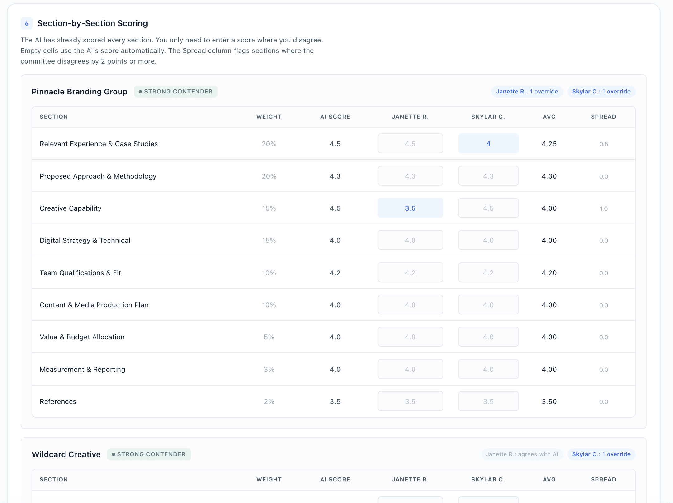673x503 pixels.
Task: Click the 'Measurement & Reporting' section label
Action: click(82, 369)
